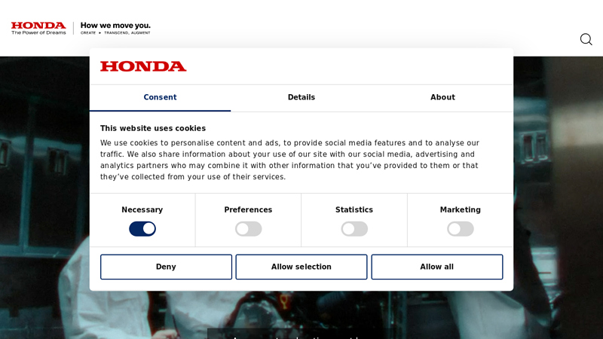Click the Necessary label text
The height and width of the screenshot is (339, 603).
142,210
